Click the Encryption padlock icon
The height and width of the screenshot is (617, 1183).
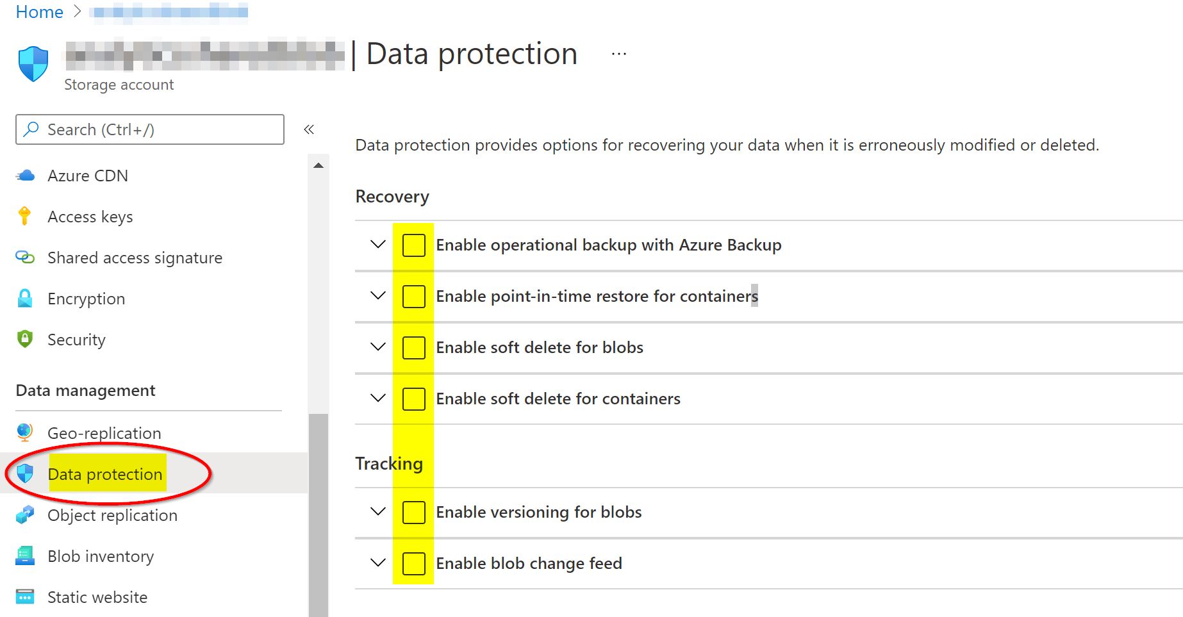pos(25,299)
